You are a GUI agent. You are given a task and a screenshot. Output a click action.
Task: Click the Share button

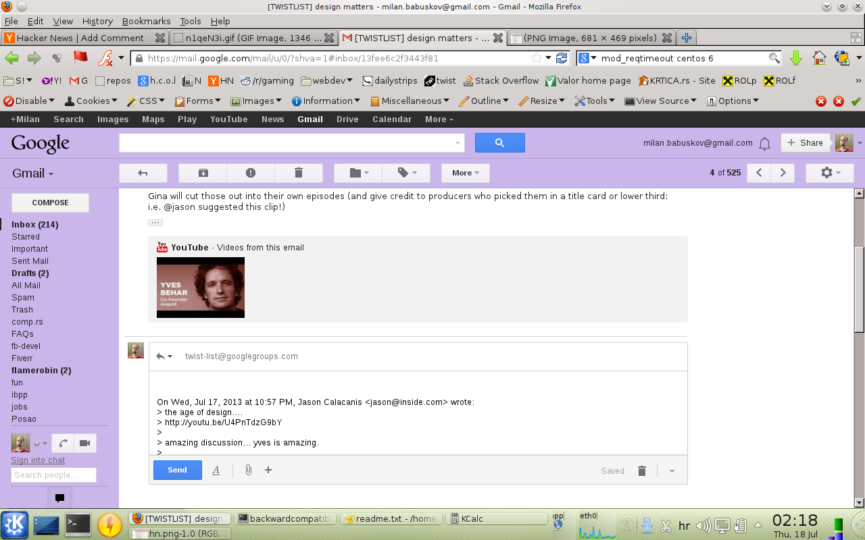(805, 142)
